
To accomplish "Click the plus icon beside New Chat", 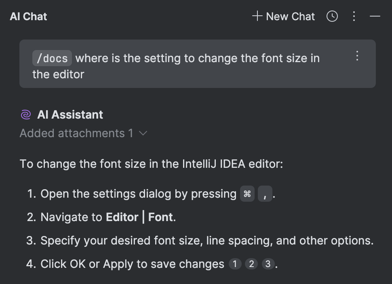I will 256,16.
